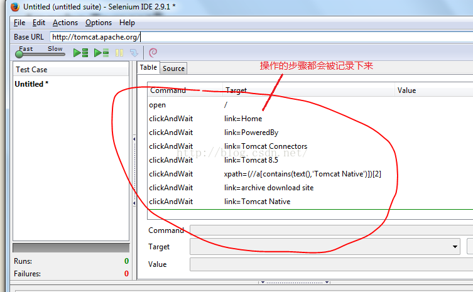Click the Base URL field

[x=261, y=37]
